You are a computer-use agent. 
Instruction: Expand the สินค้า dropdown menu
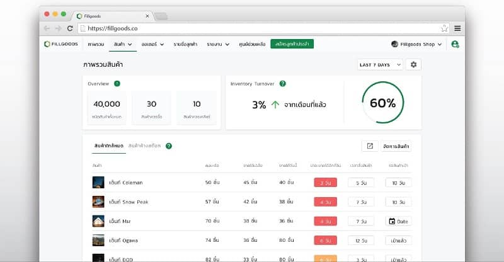pyautogui.click(x=123, y=44)
